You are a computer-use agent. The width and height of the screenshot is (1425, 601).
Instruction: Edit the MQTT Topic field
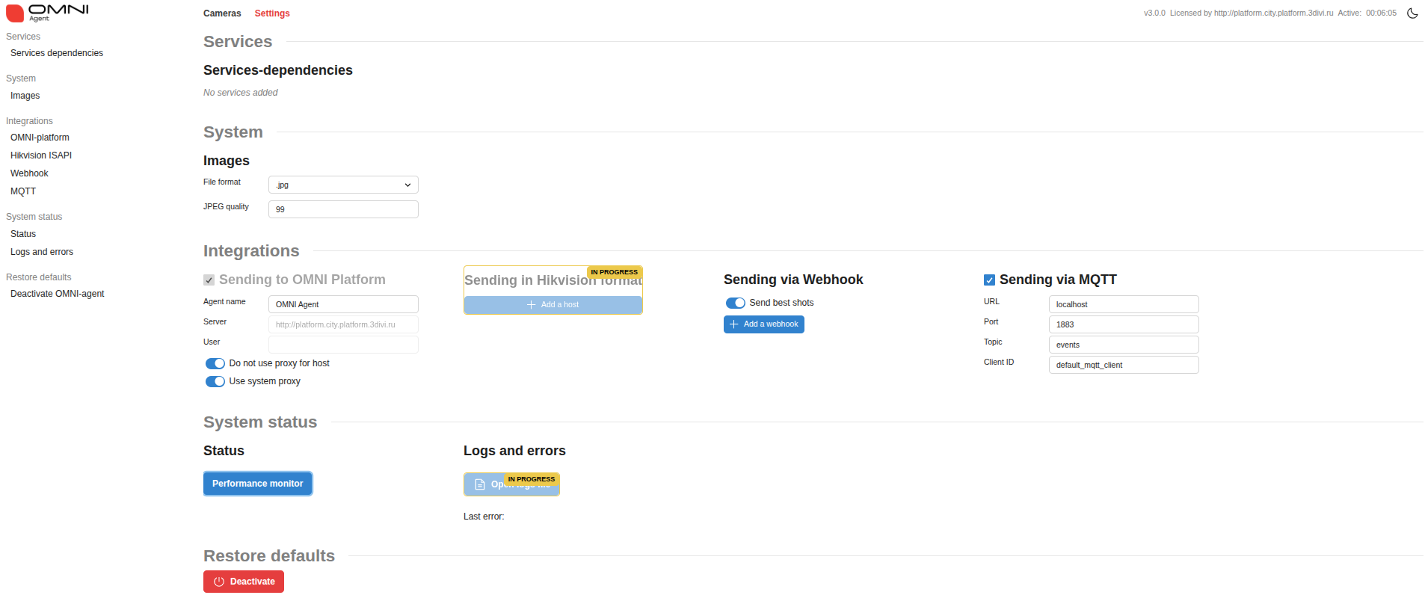(x=1124, y=345)
